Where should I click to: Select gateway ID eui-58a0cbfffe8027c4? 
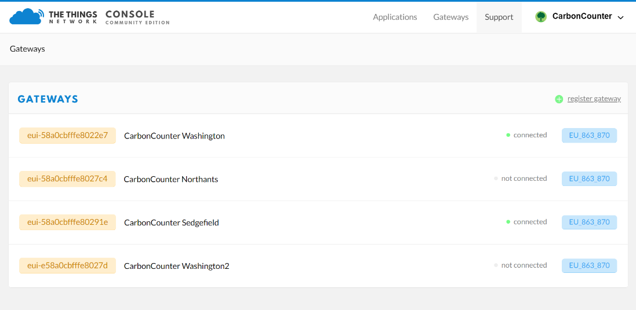(x=67, y=179)
